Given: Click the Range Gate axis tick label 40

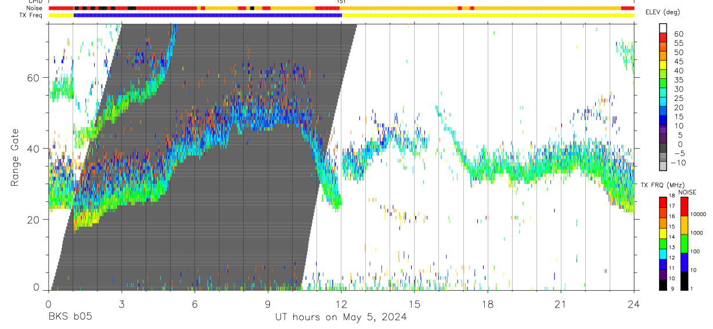Looking at the screenshot, I should click(x=33, y=149).
